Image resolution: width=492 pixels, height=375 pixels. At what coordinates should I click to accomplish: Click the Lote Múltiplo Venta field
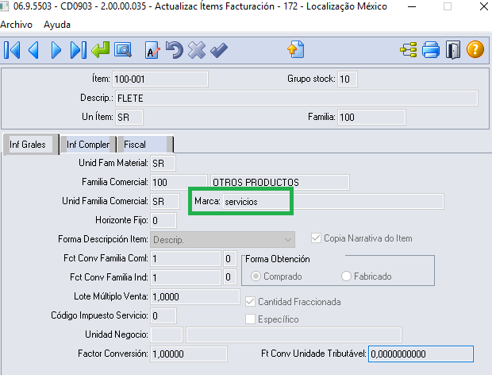click(195, 296)
